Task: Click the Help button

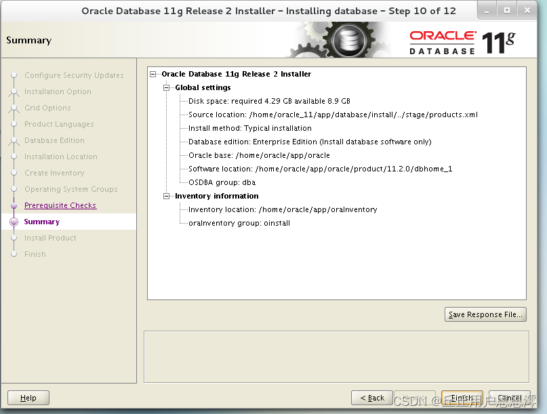Action: click(x=28, y=398)
